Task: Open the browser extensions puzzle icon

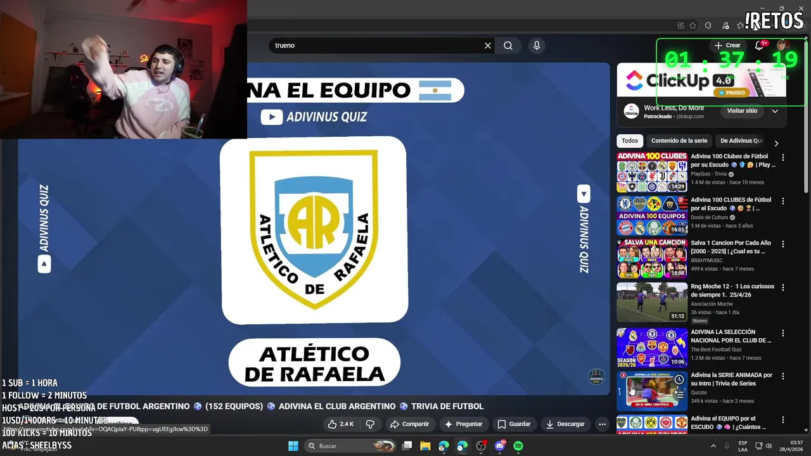Action: click(708, 25)
